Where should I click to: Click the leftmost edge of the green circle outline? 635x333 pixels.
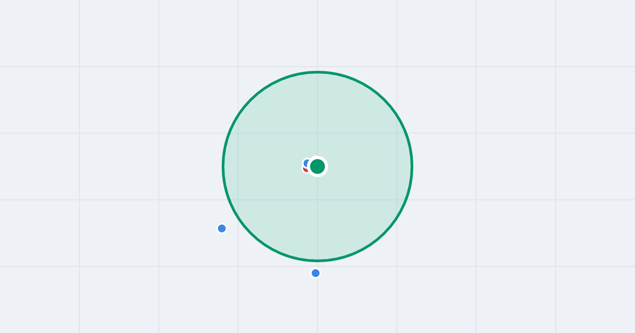tap(223, 166)
